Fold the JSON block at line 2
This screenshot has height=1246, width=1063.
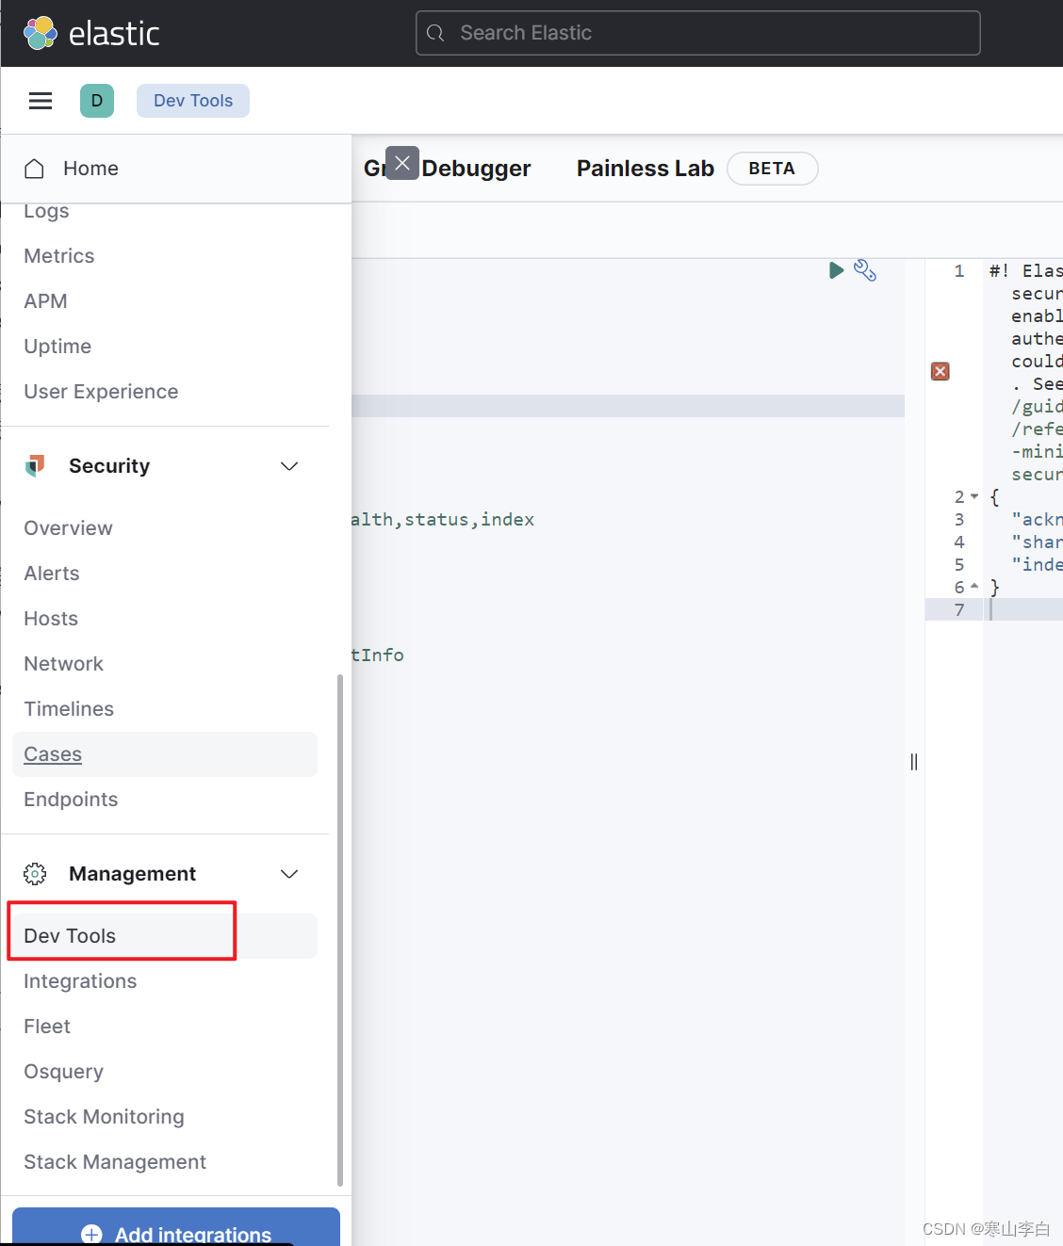pyautogui.click(x=974, y=496)
